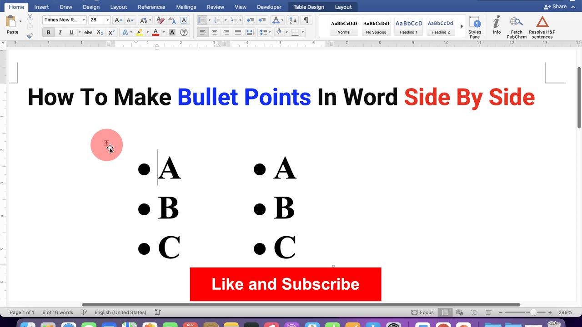Open the Design tab
582x327 pixels.
pyautogui.click(x=91, y=7)
